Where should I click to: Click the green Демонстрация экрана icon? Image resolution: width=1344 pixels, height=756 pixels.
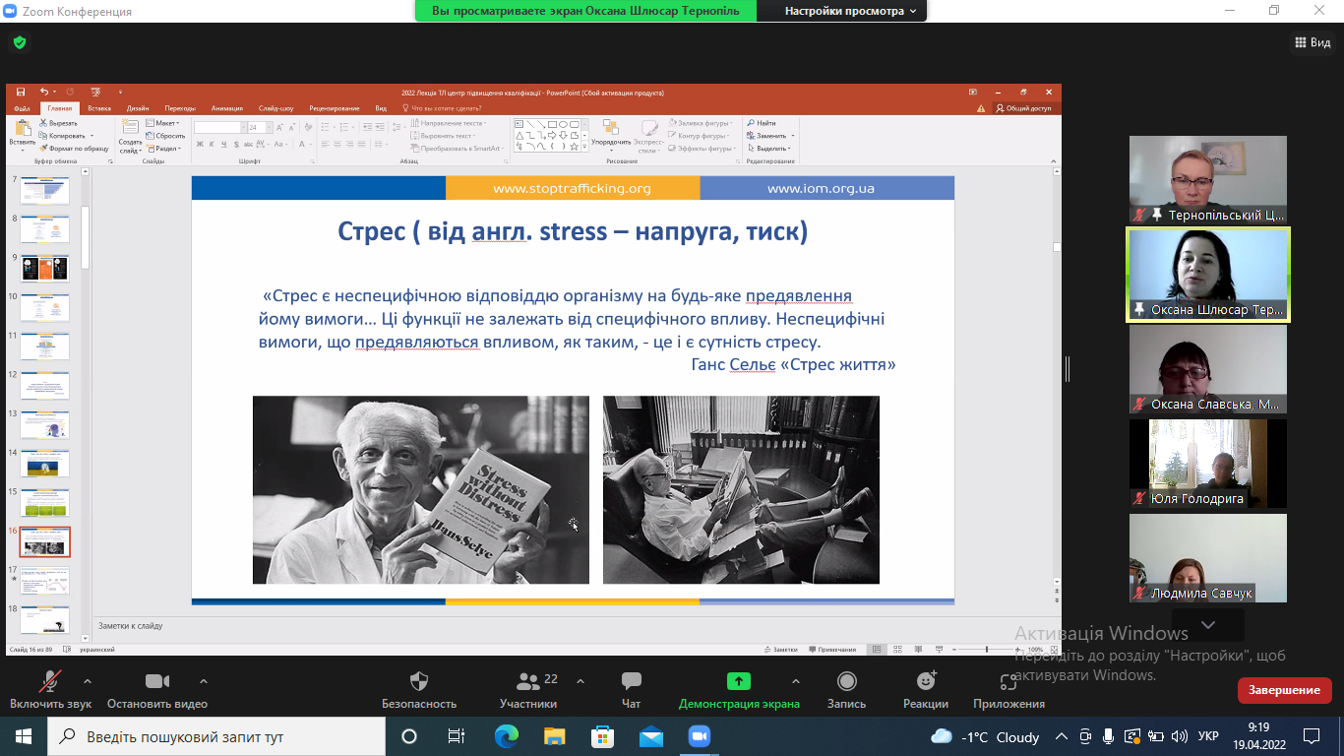coord(739,681)
